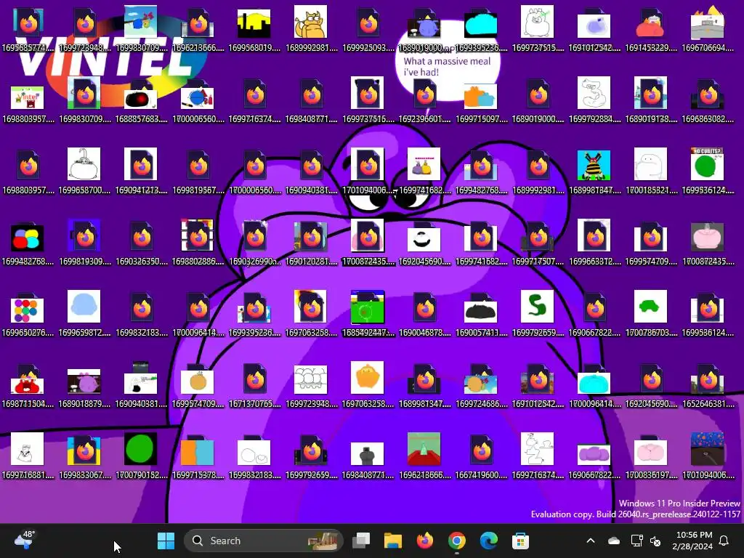Select green field file 1685492447
This screenshot has height=558, width=744.
(368, 313)
